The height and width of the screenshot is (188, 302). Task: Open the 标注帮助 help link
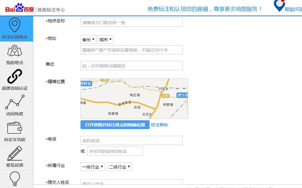pyautogui.click(x=159, y=125)
